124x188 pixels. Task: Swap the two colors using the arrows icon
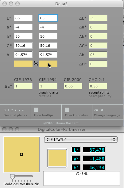coord(36,64)
